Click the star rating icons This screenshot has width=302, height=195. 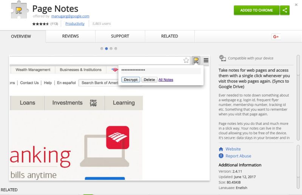(41, 24)
